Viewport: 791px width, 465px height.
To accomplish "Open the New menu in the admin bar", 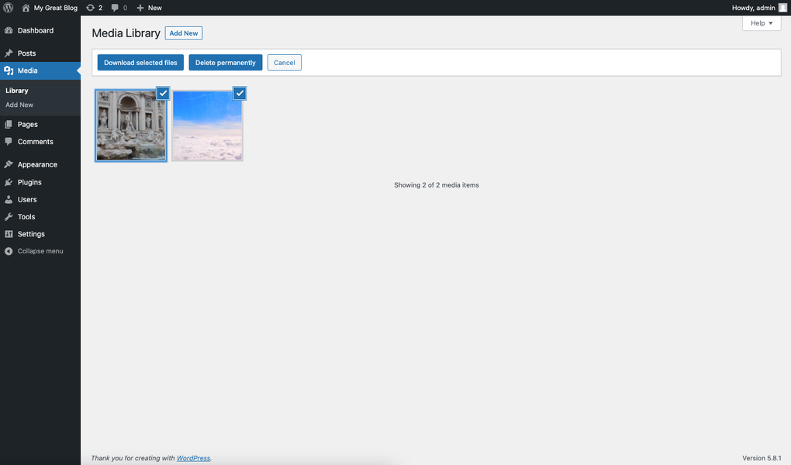I will (x=147, y=8).
